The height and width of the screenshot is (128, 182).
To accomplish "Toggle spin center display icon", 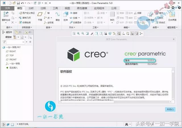I will tap(141, 33).
